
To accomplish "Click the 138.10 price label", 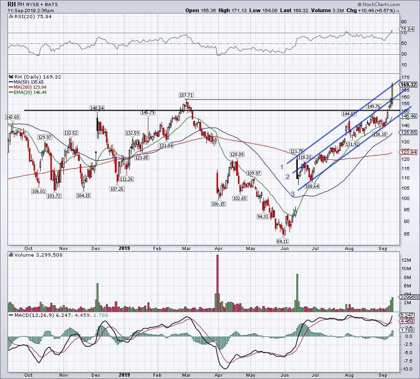I will click(380, 134).
